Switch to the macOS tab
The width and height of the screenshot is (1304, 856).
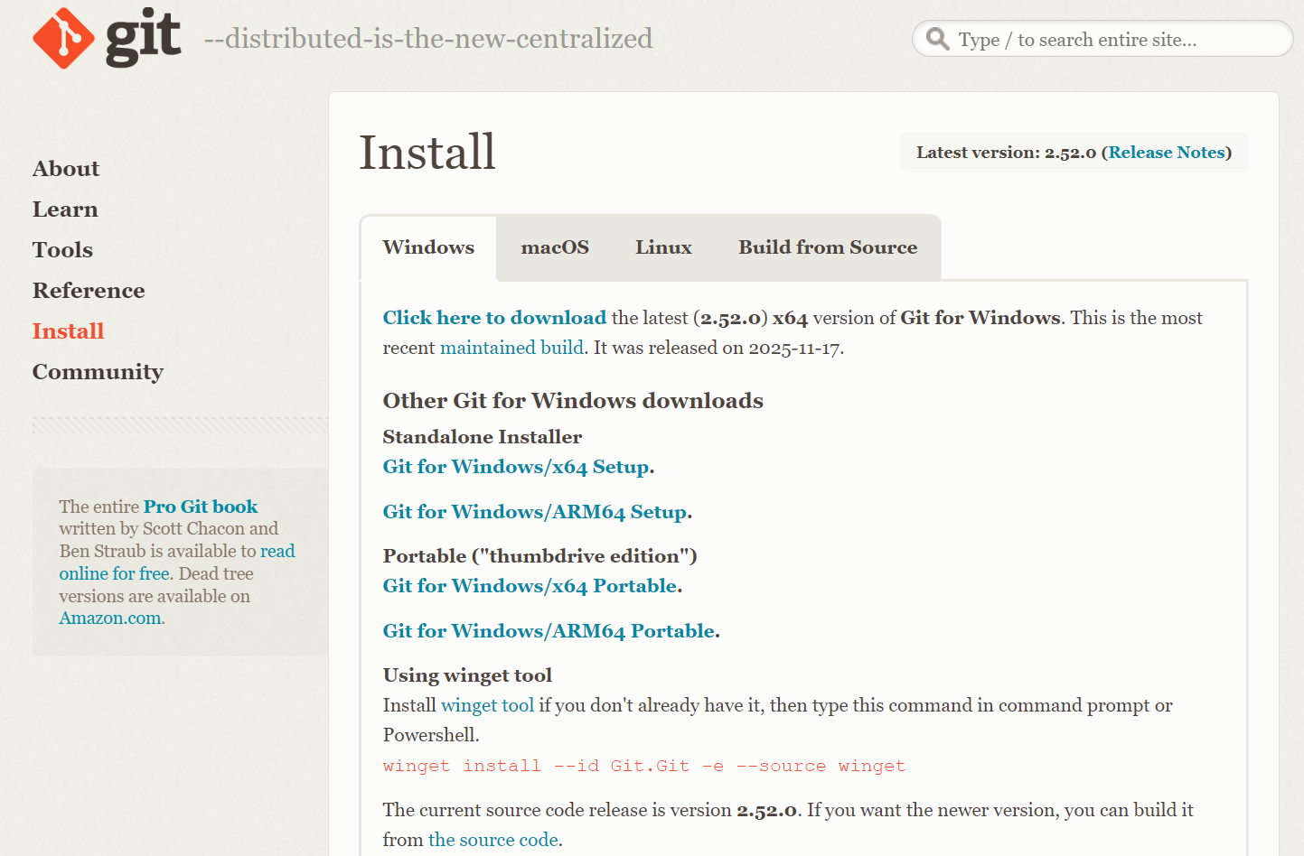[555, 247]
